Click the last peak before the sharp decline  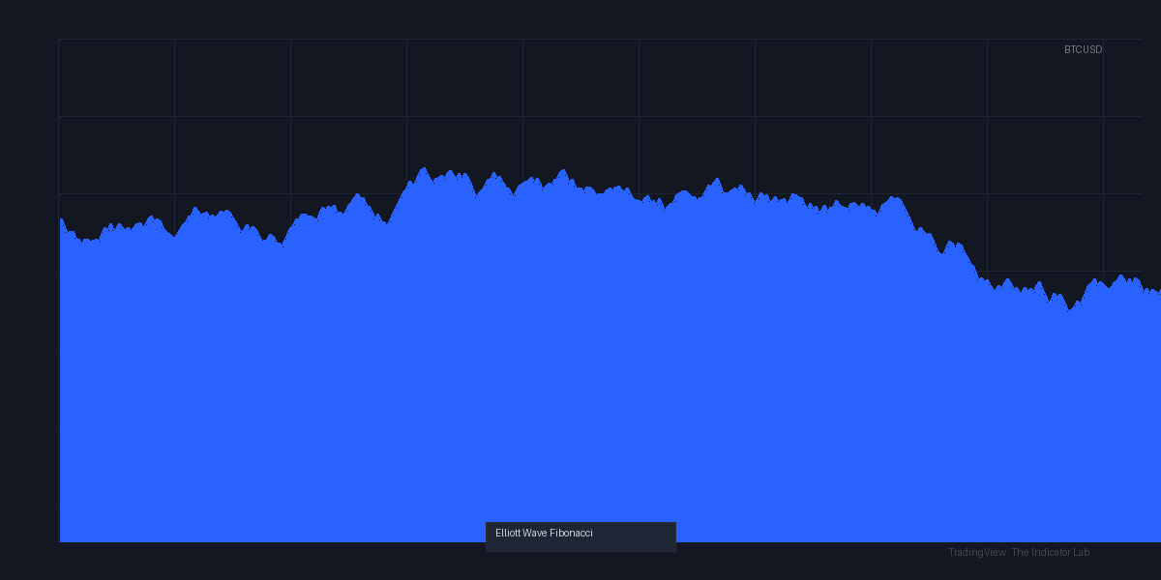pos(895,198)
